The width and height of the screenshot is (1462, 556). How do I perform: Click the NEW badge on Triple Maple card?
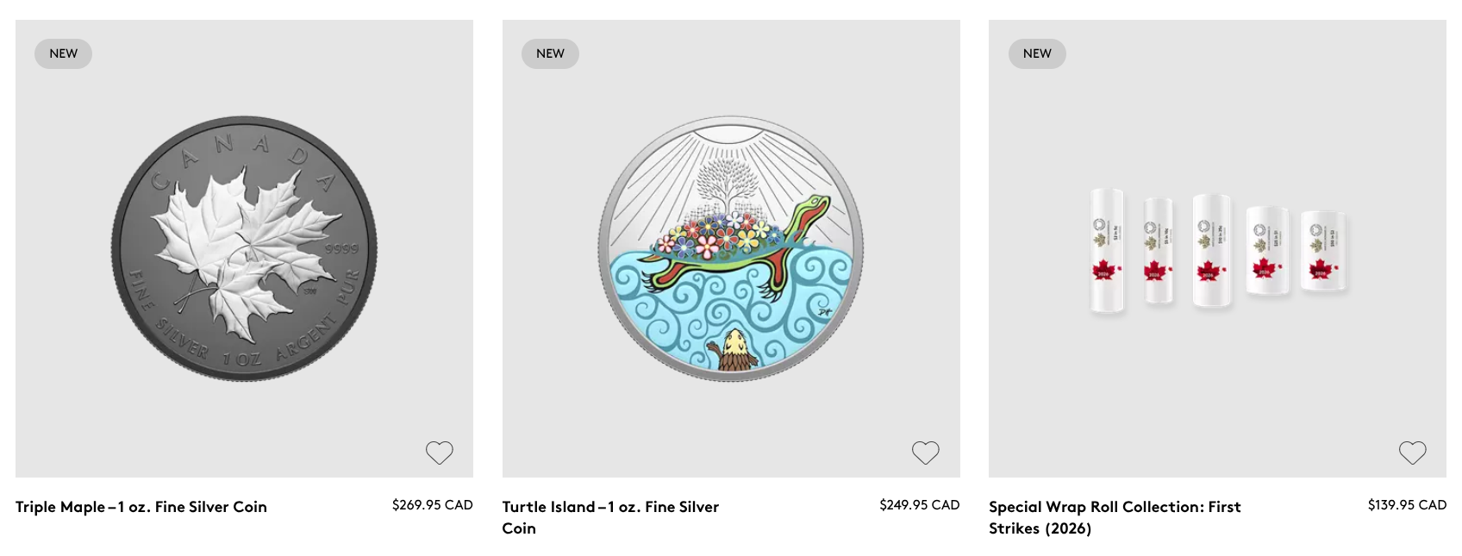click(63, 53)
